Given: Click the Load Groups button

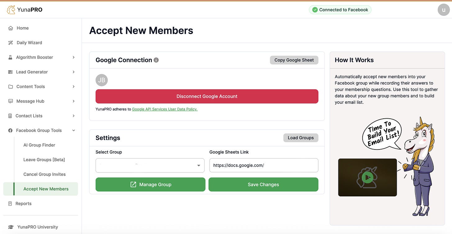Looking at the screenshot, I should point(301,138).
